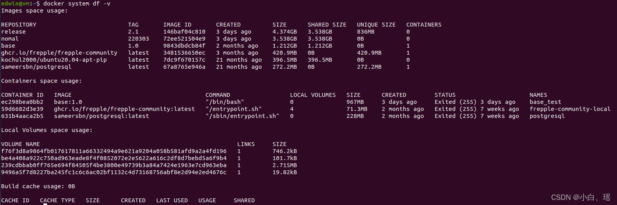Viewport: 617px width, 205px height.
Task: Click the CONTAINERS column header
Action: point(424,25)
